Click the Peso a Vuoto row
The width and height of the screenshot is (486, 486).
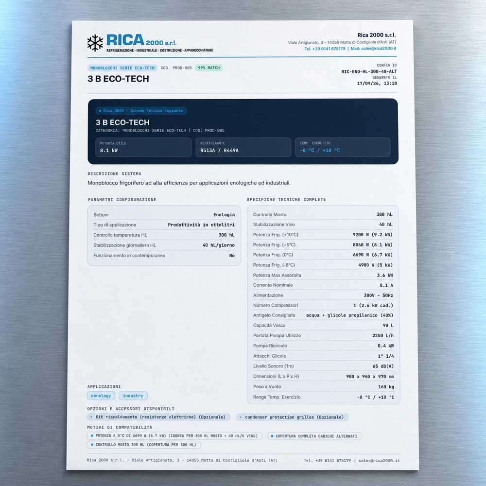click(x=323, y=387)
